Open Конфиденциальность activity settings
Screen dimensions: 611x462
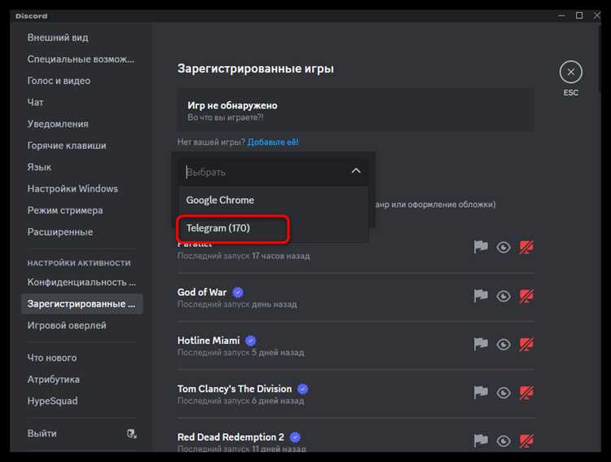pyautogui.click(x=81, y=282)
